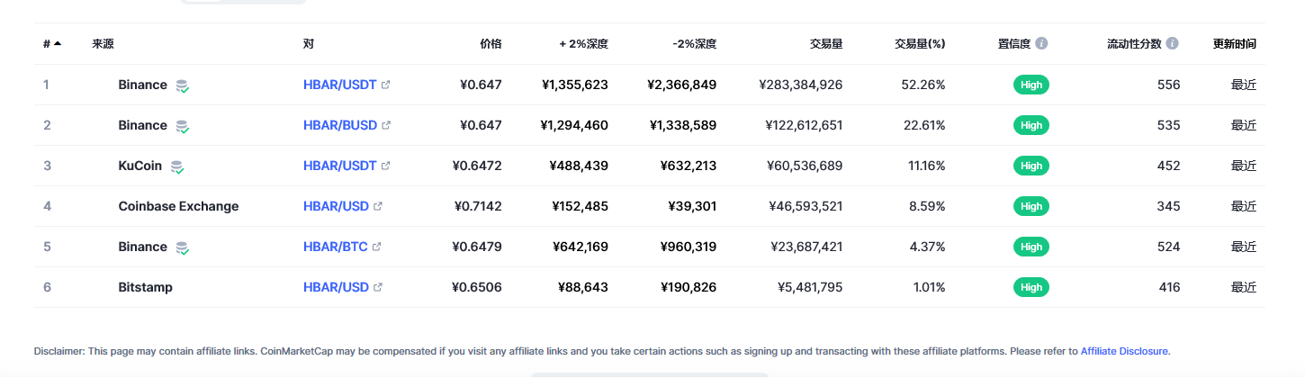The height and width of the screenshot is (387, 1305).
Task: Sort by the 交易量 column header
Action: [x=826, y=43]
